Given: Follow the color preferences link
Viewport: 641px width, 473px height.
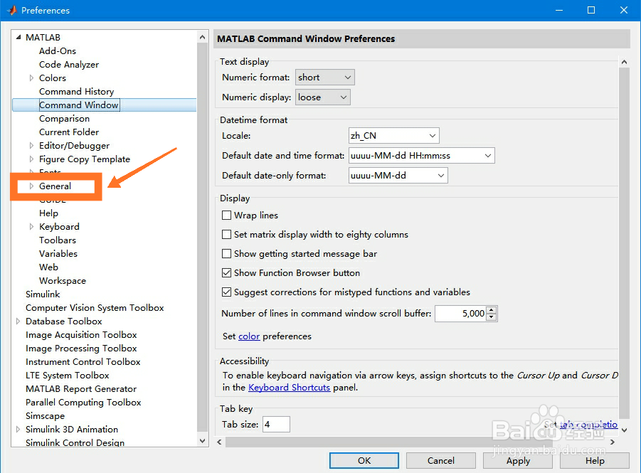Looking at the screenshot, I should point(249,336).
